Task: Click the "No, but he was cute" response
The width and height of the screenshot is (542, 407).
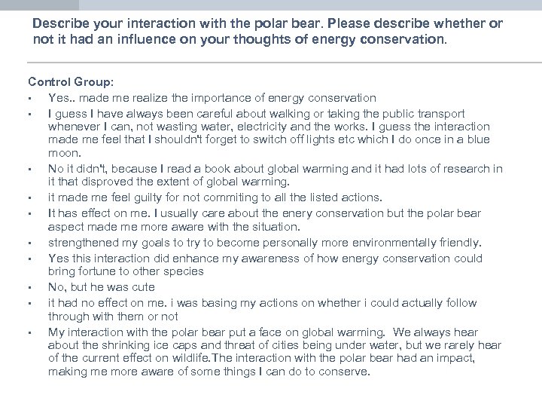Action: coord(101,287)
